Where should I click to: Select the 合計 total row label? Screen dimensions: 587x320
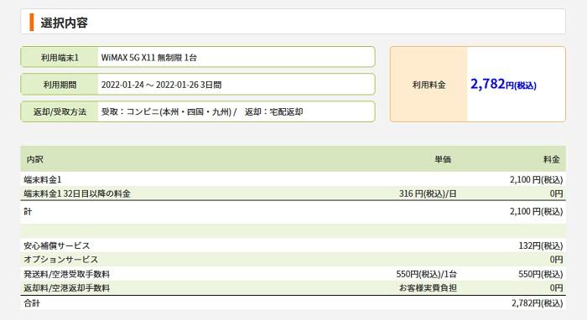click(32, 303)
